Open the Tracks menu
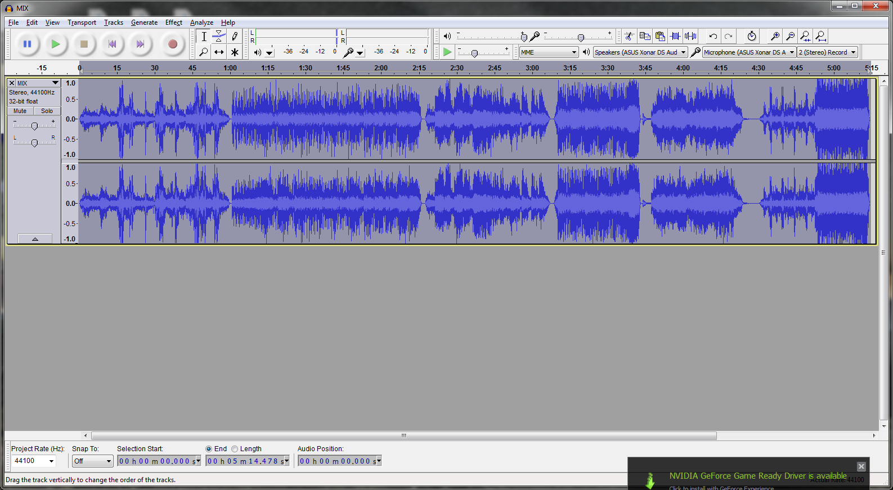This screenshot has height=490, width=893. (x=113, y=23)
